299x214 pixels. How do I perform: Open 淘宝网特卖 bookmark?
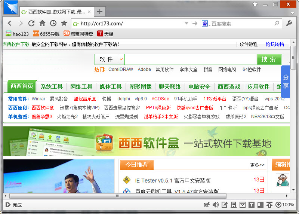[78, 34]
